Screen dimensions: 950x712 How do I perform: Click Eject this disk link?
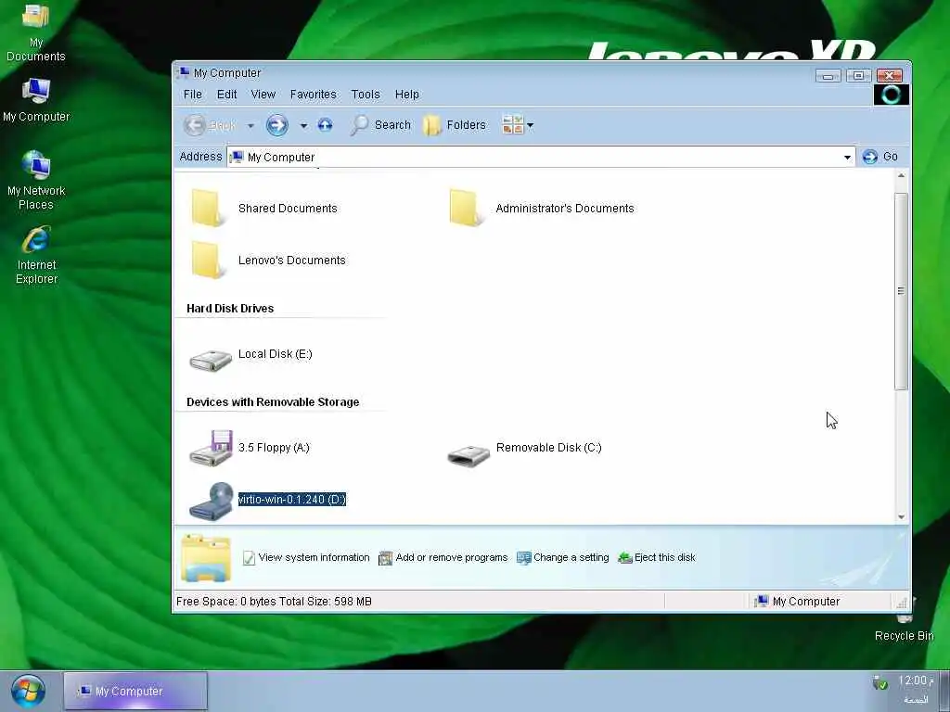[x=657, y=557]
